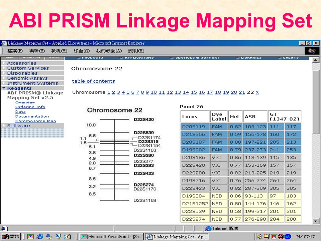Click the Windows logo throbber icon
321x241 pixels.
312,51
